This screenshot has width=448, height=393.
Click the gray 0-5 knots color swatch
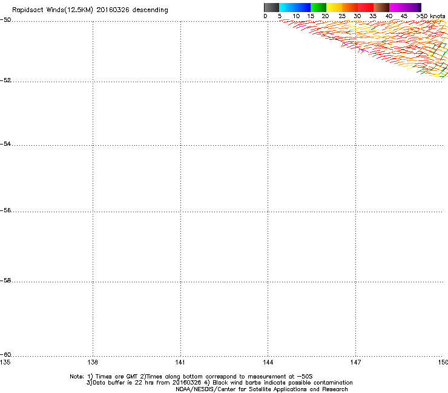tap(271, 7)
